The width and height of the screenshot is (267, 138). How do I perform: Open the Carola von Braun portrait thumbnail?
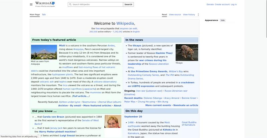click(113, 121)
